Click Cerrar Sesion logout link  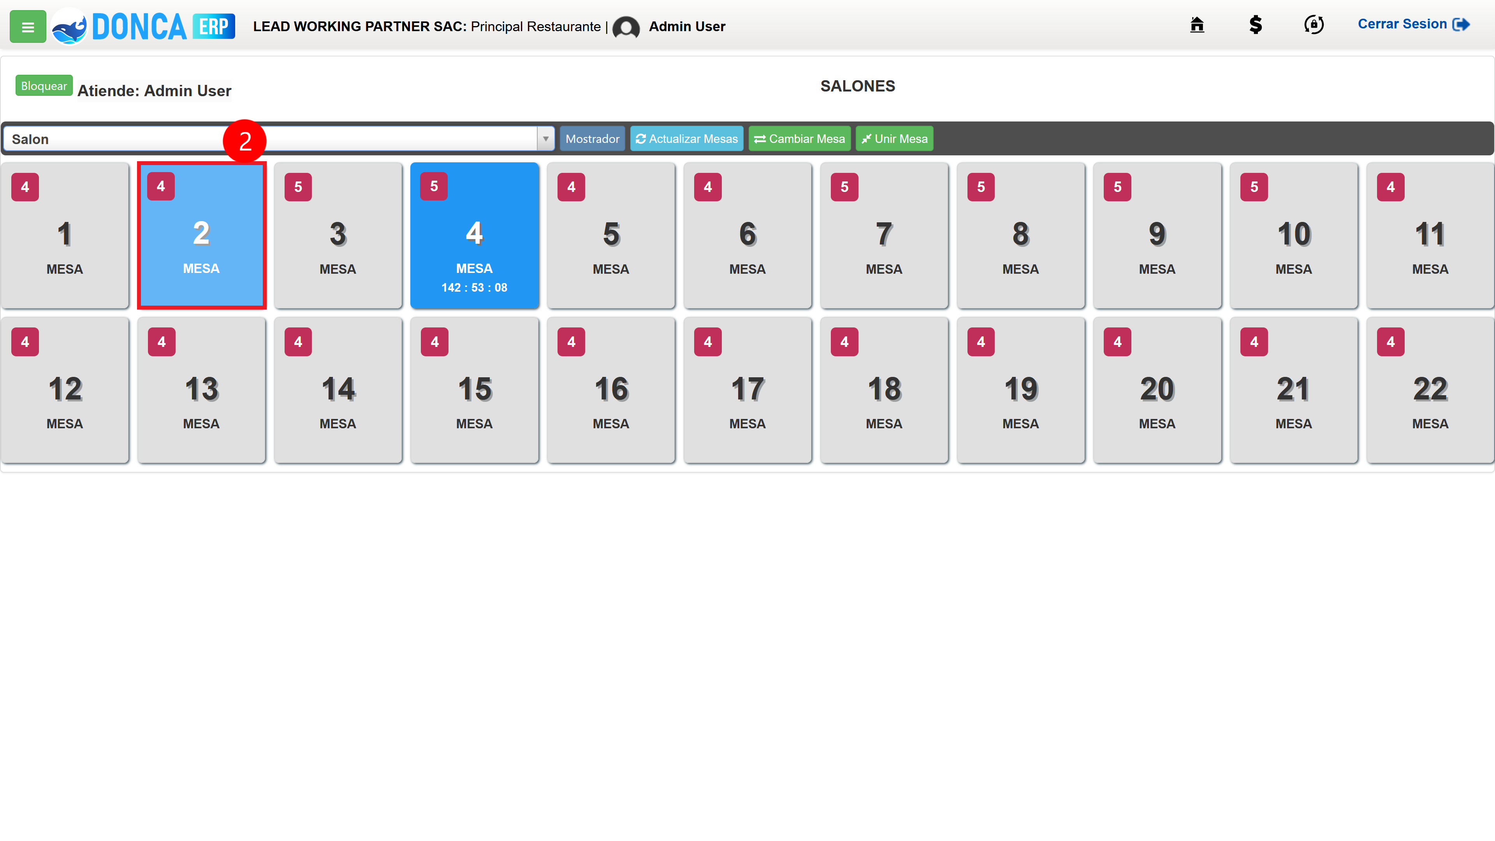tap(1414, 25)
